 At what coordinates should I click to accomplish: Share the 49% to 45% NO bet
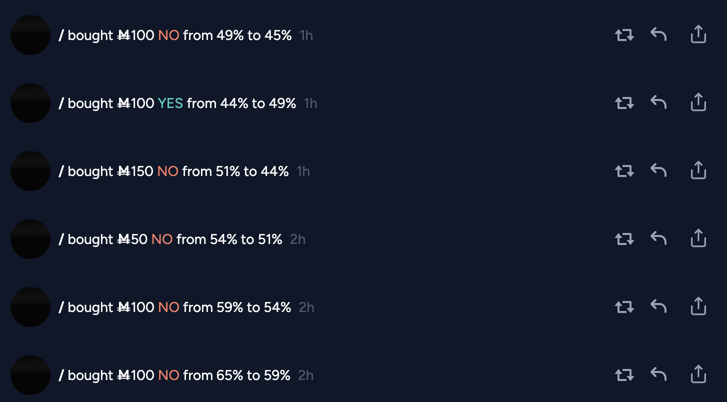(x=698, y=34)
